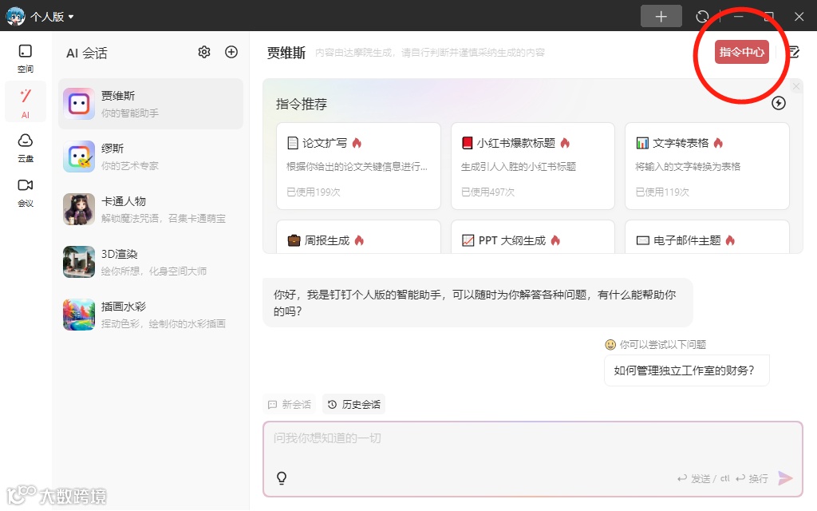This screenshot has height=511, width=817.
Task: Open the 空间 section in the sidebar
Action: [x=25, y=57]
